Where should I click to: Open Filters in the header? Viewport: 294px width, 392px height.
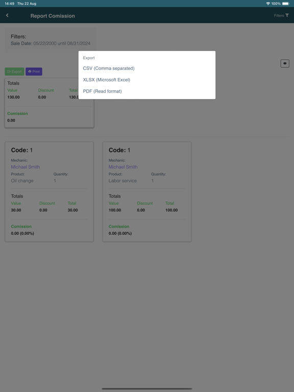pyautogui.click(x=281, y=15)
